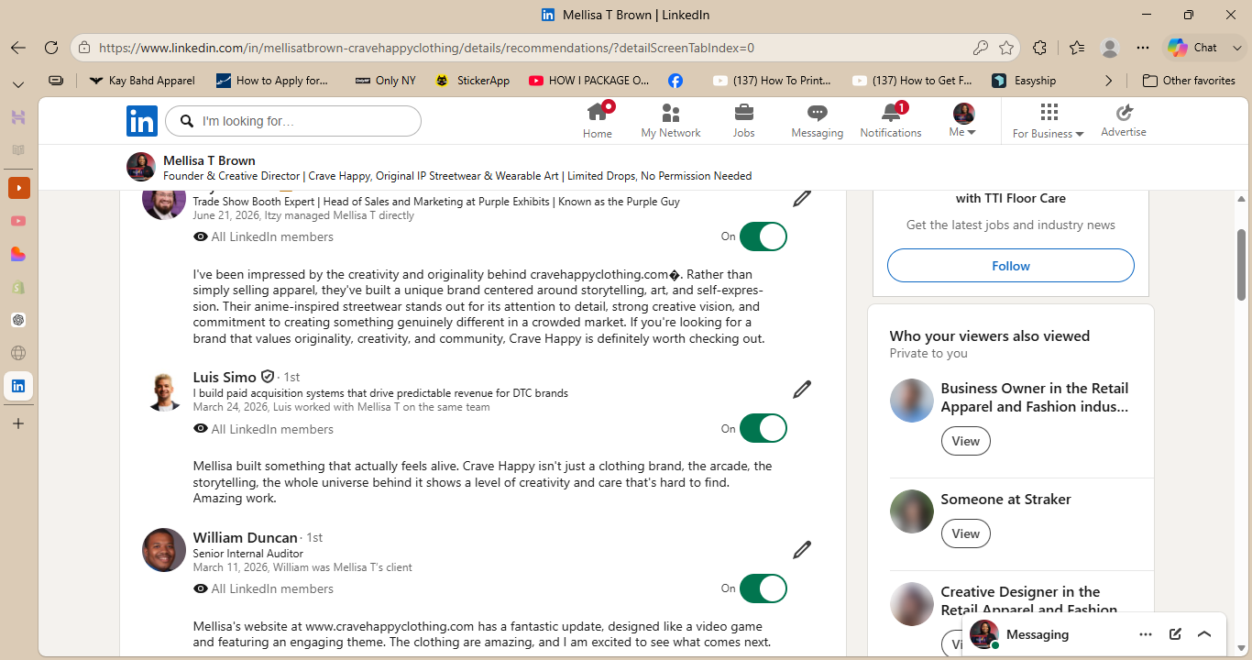Screen dimensions: 1252x660
Task: View the Business Owner in Retail viewer
Action: coord(966,441)
